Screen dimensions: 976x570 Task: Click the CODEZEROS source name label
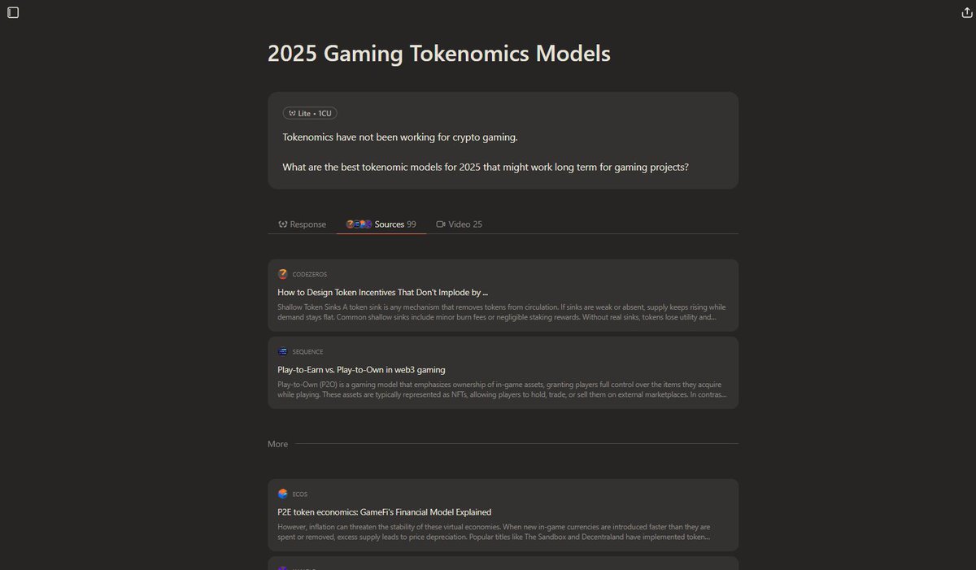click(x=310, y=275)
